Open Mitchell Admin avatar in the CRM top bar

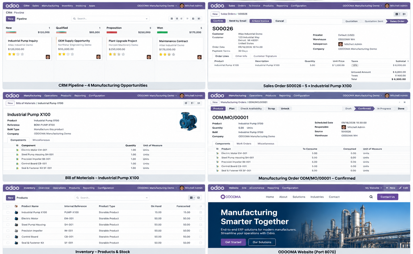click(182, 6)
